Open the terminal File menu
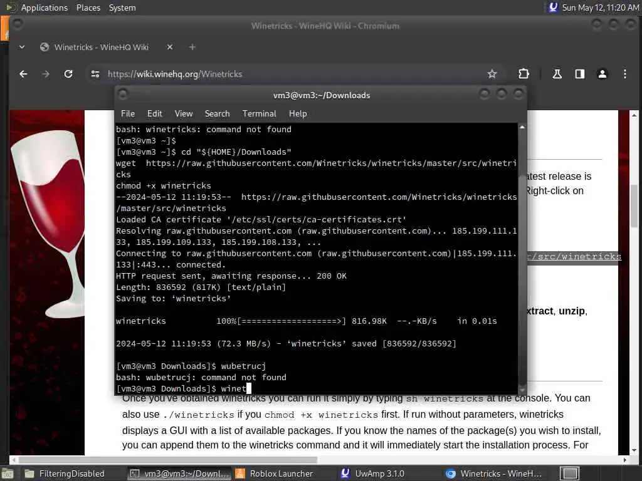Image resolution: width=642 pixels, height=481 pixels. click(128, 114)
